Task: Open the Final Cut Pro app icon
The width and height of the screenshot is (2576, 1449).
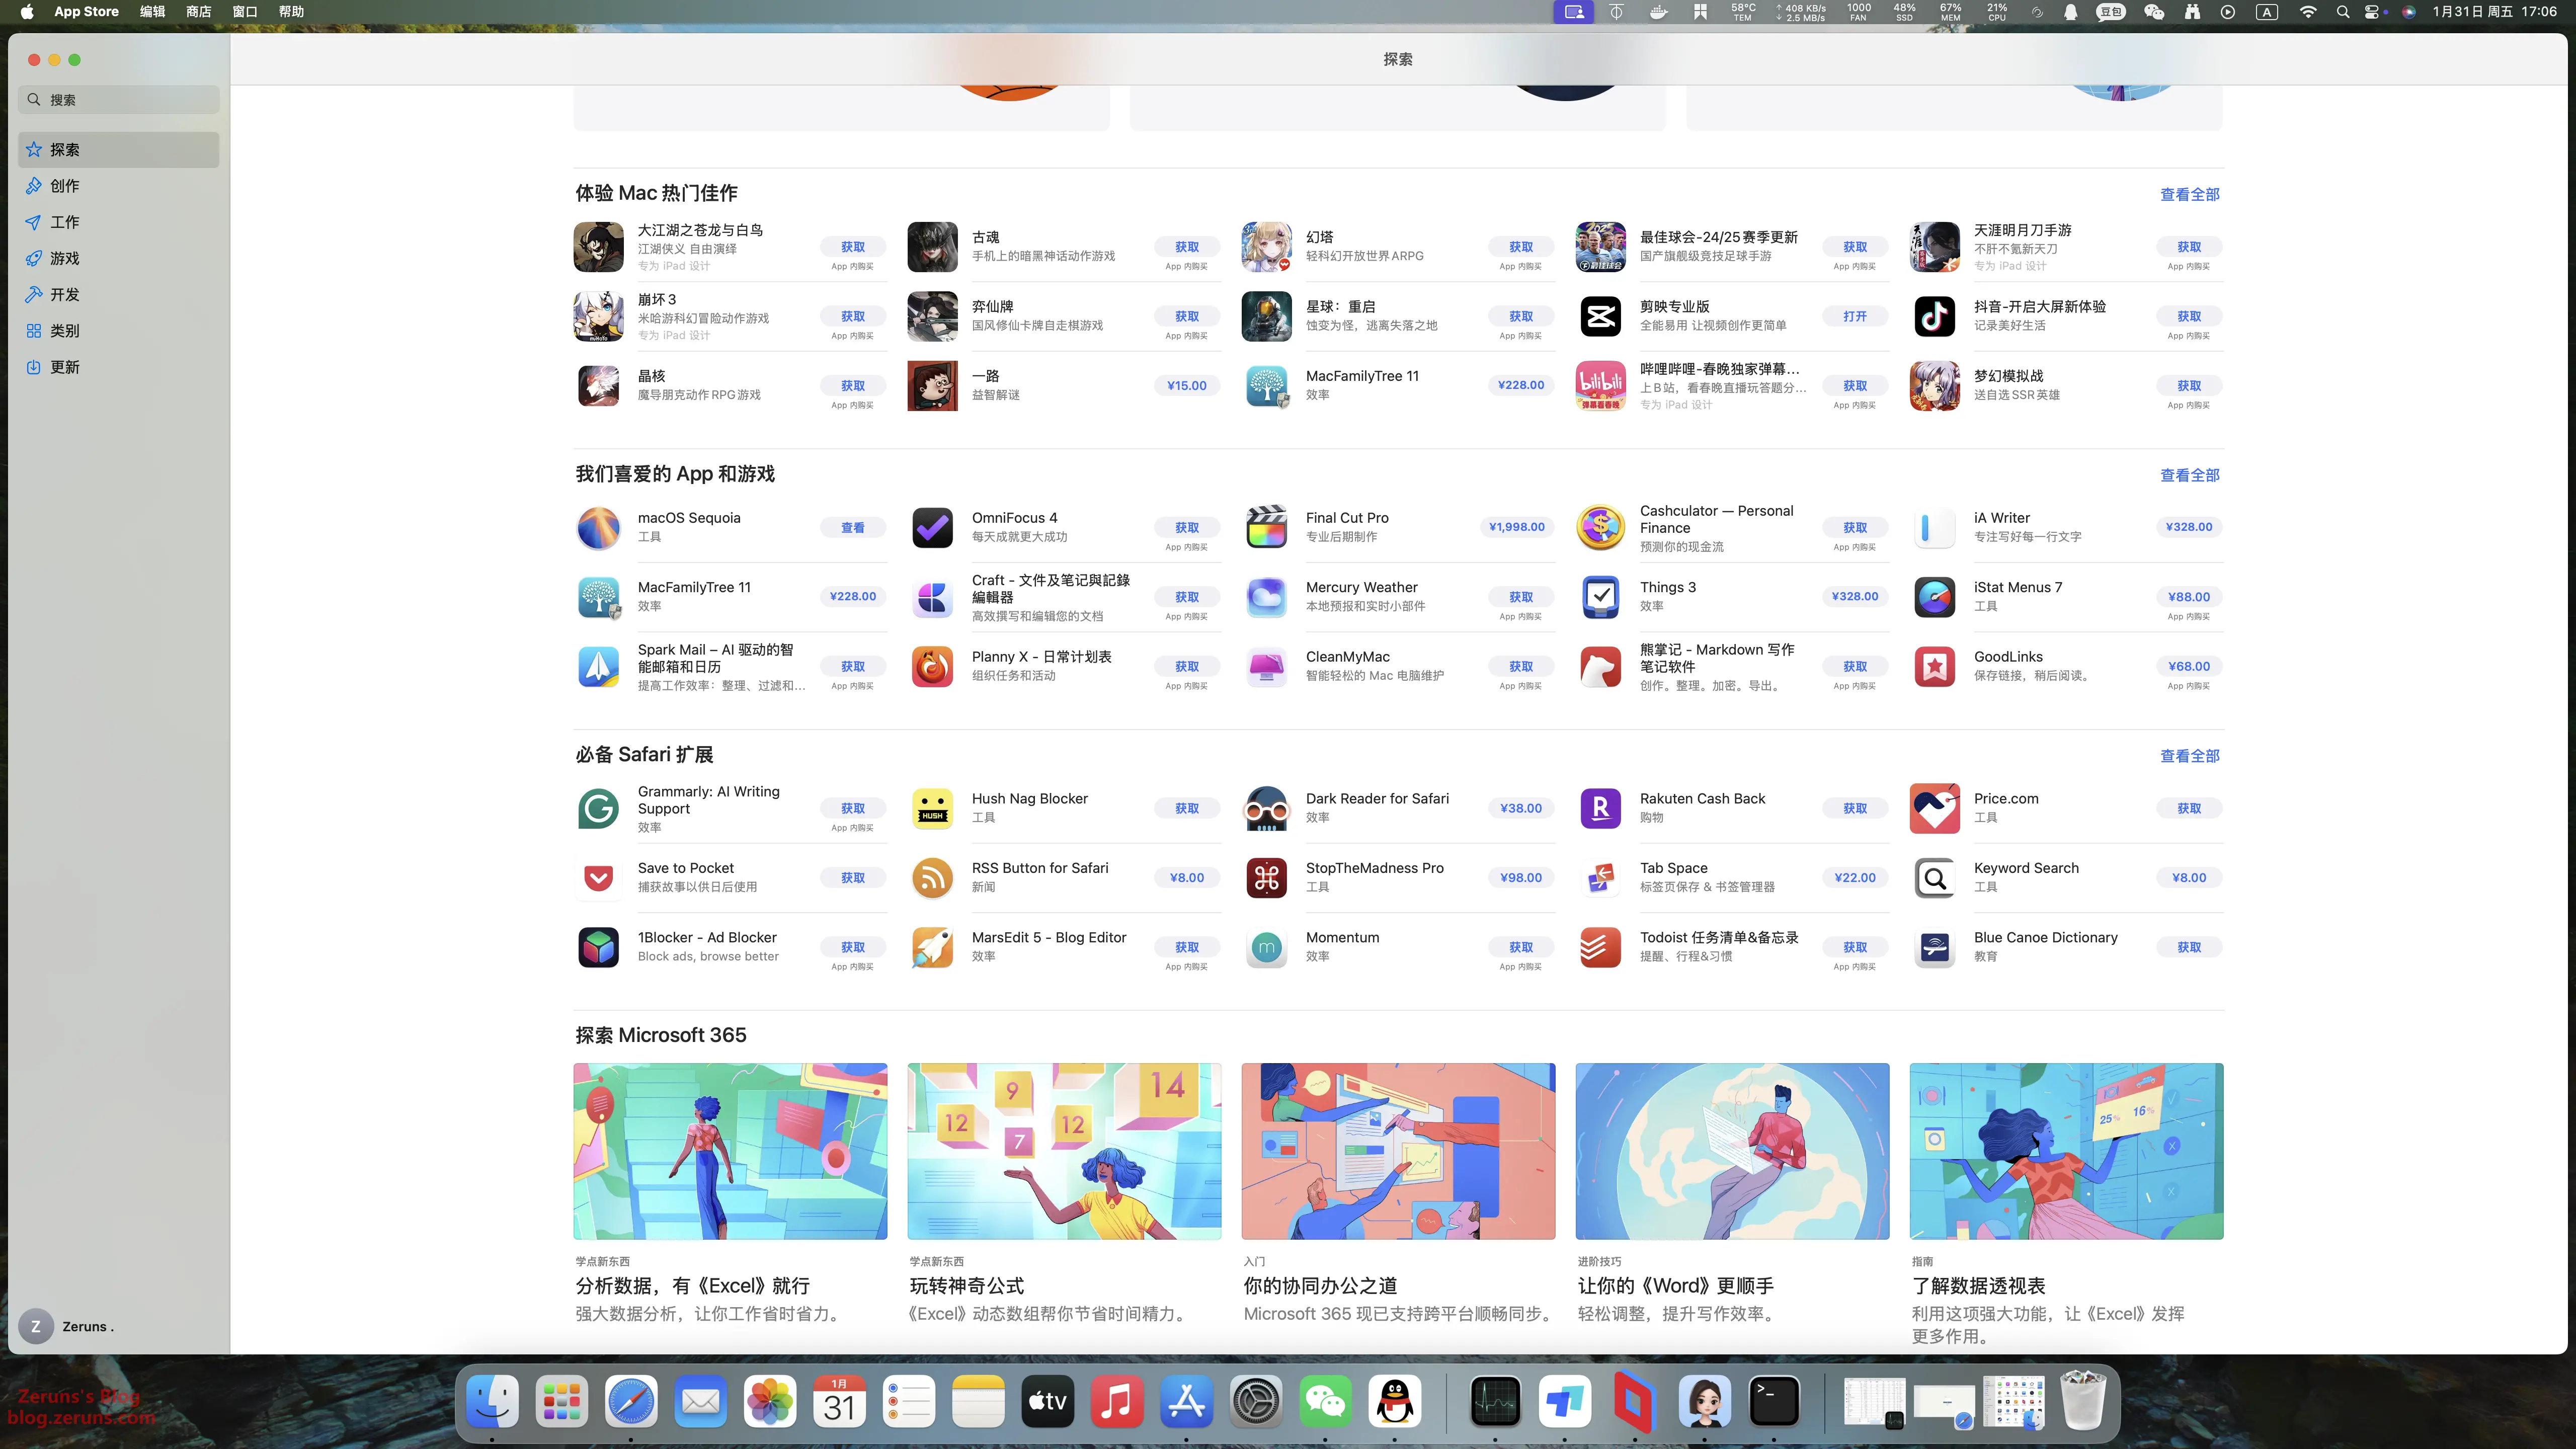Action: (1266, 527)
